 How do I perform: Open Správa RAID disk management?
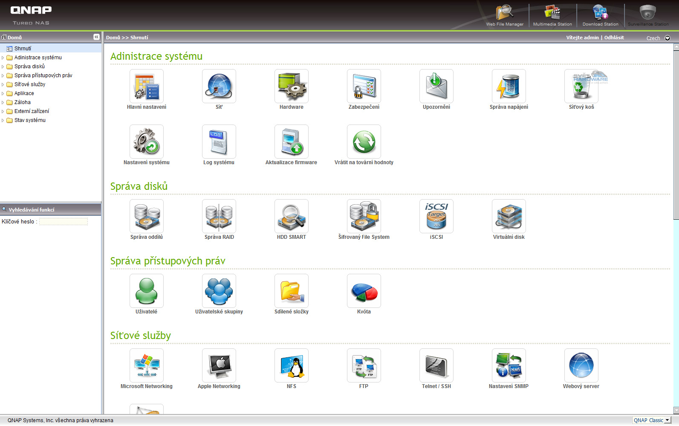(219, 217)
